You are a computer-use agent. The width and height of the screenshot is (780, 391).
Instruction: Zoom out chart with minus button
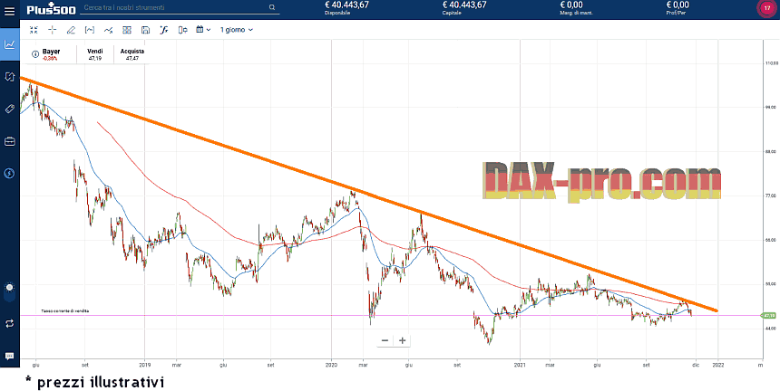tap(385, 341)
